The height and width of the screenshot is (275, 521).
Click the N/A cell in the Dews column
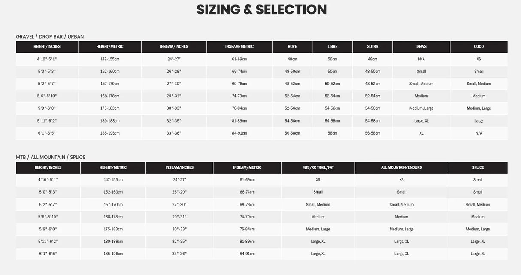click(421, 59)
